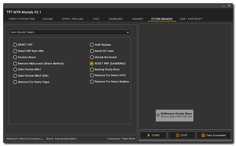Open the SAMSUNG tab

(x=116, y=19)
